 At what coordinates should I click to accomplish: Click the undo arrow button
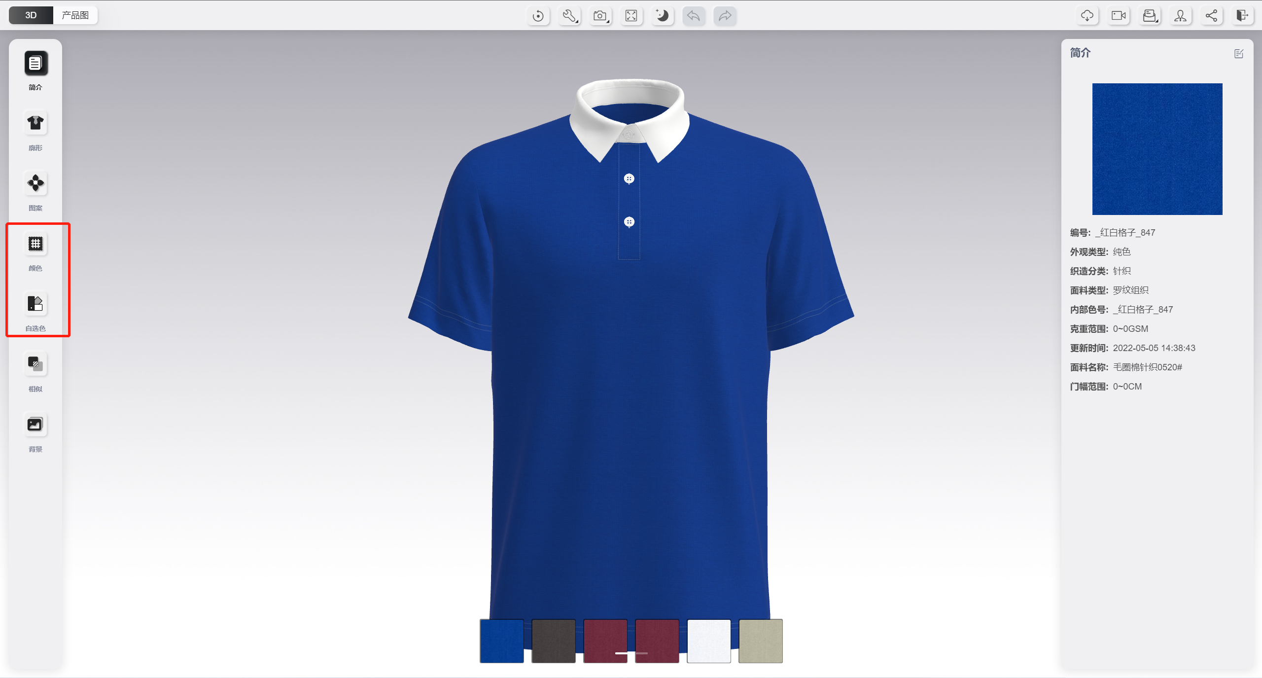pyautogui.click(x=694, y=16)
